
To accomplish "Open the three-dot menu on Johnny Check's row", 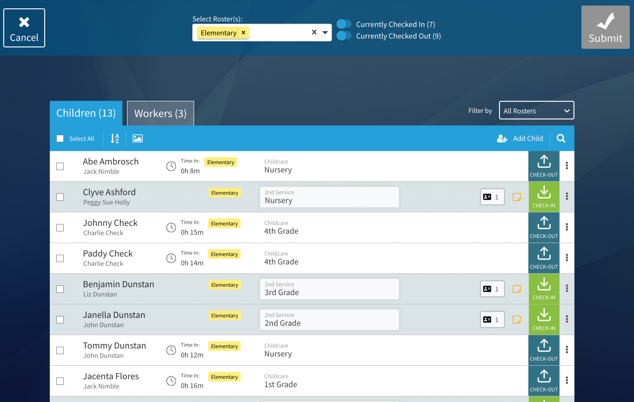I will click(x=567, y=227).
